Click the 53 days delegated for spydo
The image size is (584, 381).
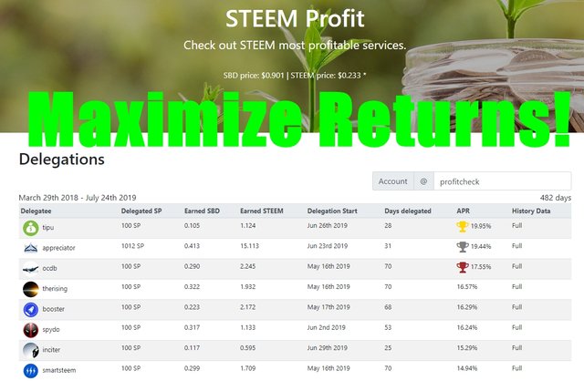(x=388, y=328)
